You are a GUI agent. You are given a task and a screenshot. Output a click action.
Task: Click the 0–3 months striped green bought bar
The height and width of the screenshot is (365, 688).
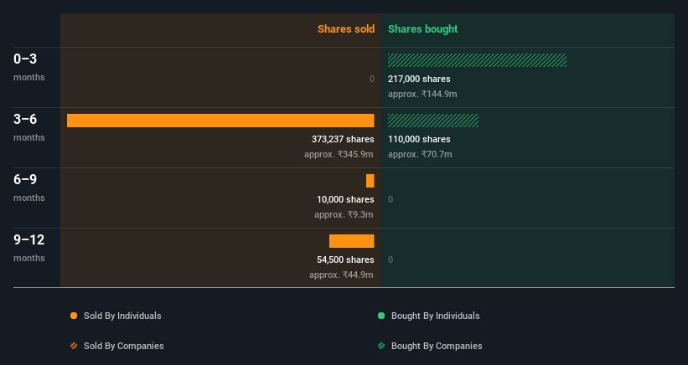click(x=477, y=60)
